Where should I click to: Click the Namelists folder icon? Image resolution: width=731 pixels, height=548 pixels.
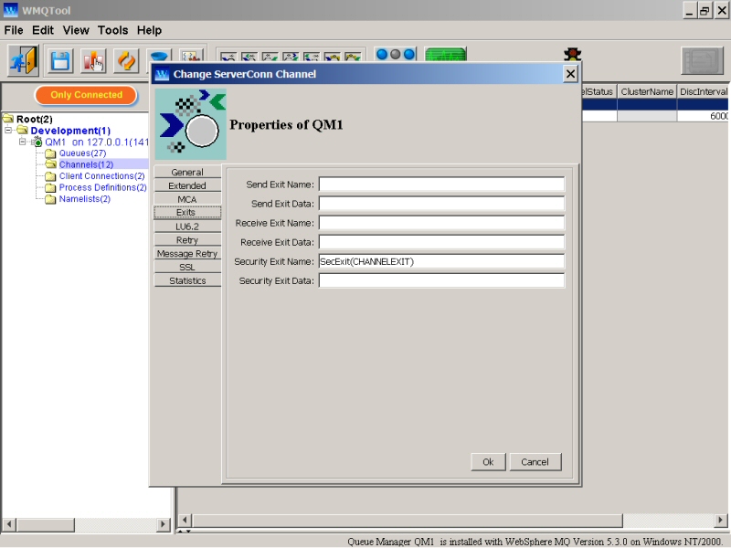(x=50, y=199)
